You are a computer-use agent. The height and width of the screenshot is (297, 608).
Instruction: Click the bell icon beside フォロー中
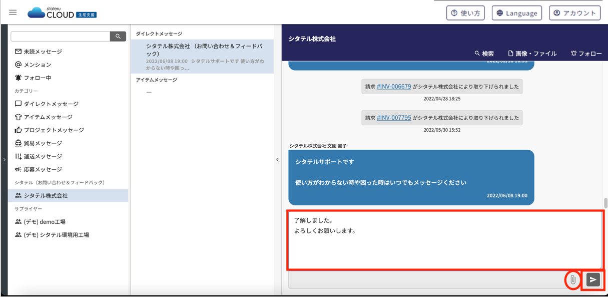point(18,78)
